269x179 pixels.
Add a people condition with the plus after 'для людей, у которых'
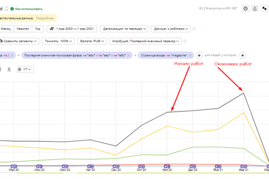tap(242, 55)
